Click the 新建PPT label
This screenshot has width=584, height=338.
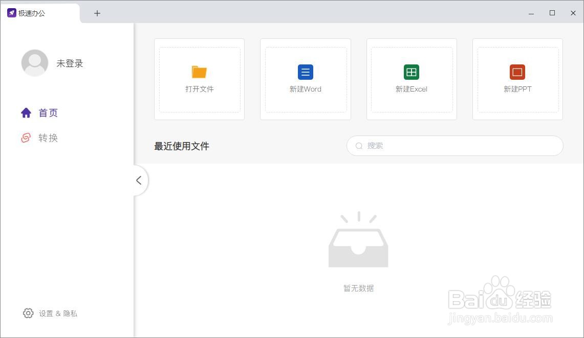tap(517, 89)
